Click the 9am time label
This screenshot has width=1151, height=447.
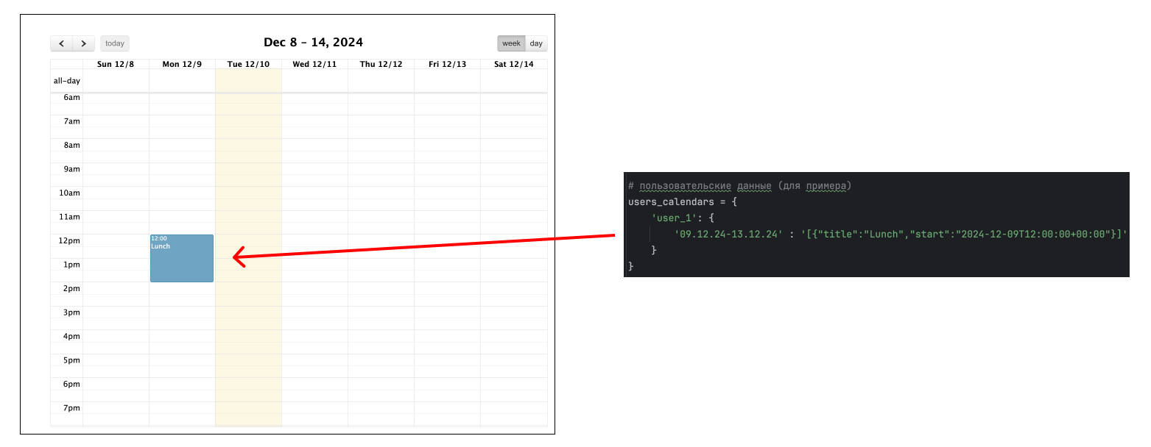71,169
